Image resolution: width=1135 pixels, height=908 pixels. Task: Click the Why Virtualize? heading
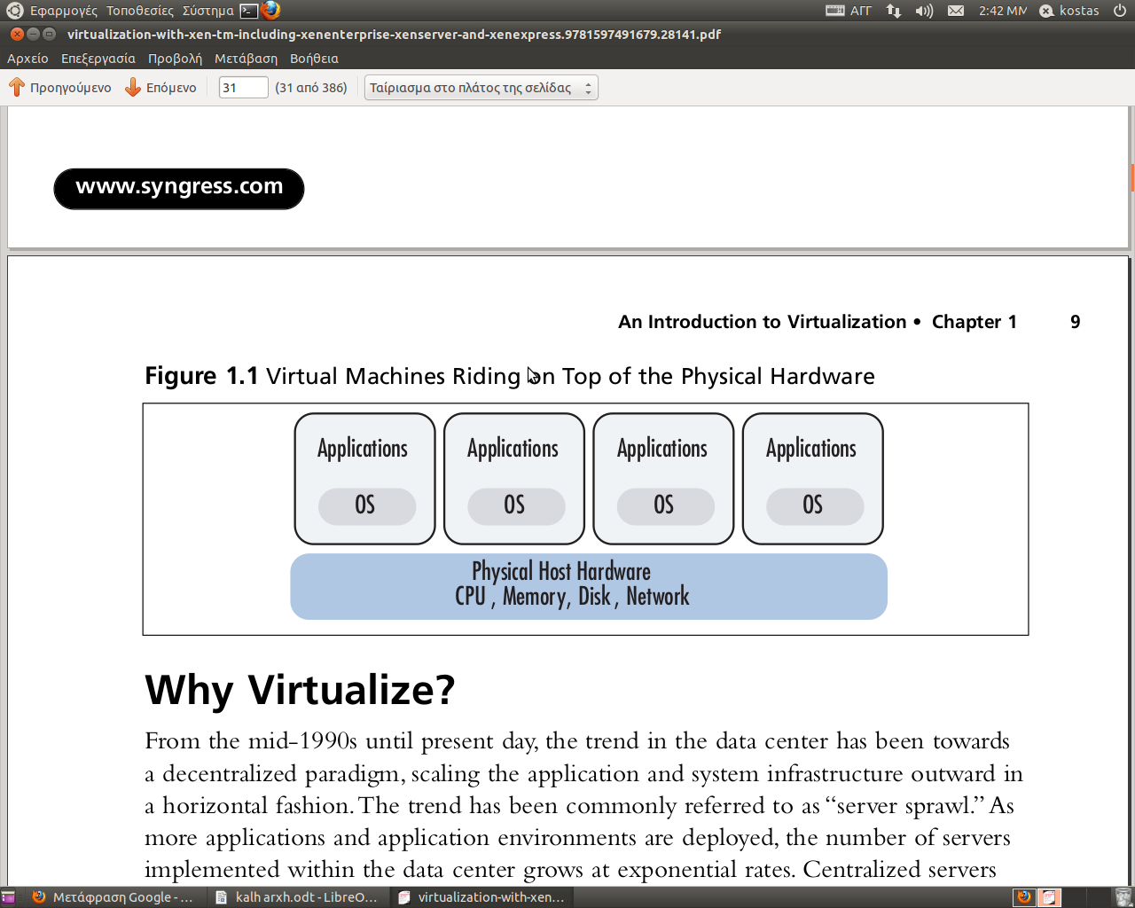(x=300, y=690)
